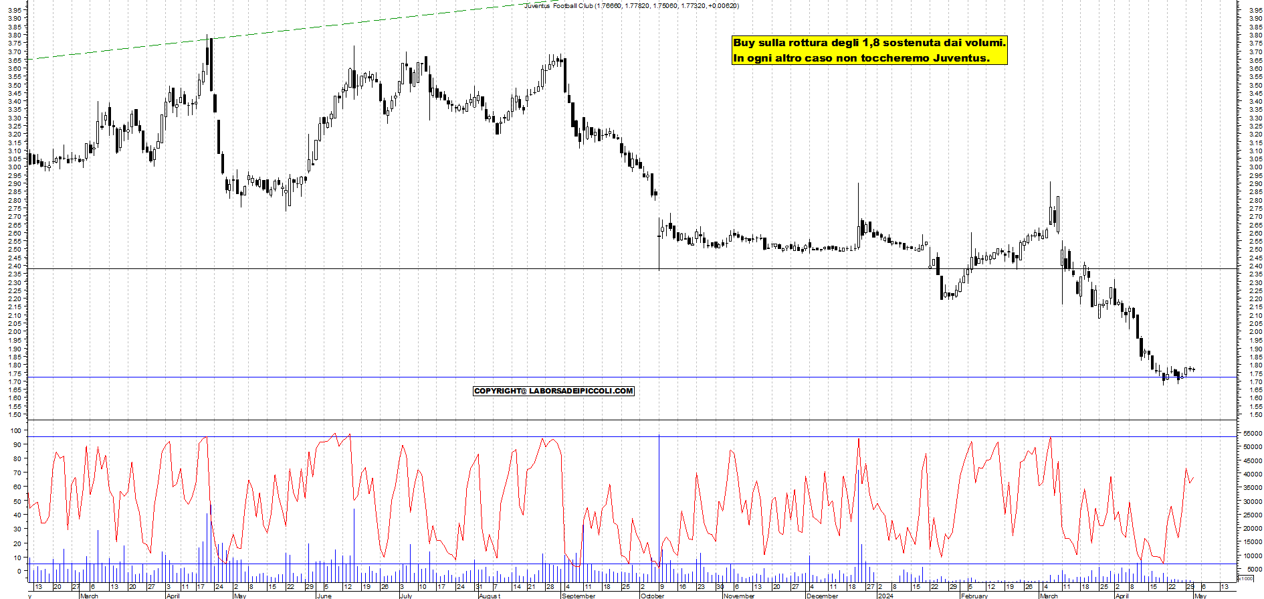Click the 'x1000' volume scale label
The height and width of the screenshot is (599, 1264).
coord(1246,578)
